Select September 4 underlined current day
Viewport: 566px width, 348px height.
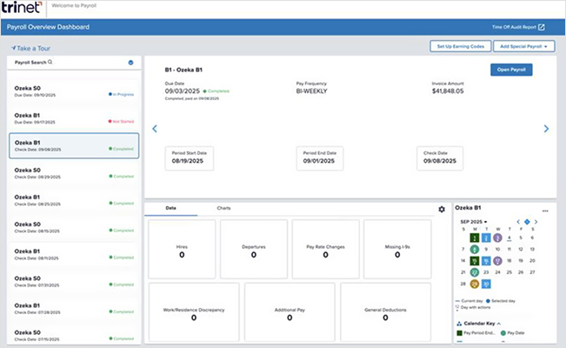[x=509, y=238]
